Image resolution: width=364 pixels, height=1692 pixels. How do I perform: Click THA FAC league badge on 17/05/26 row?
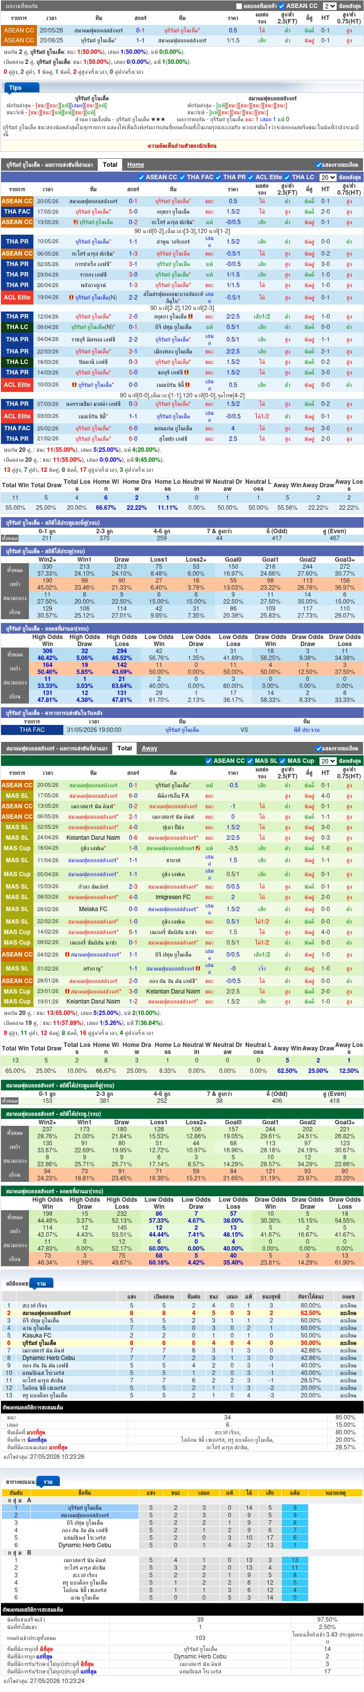tap(17, 212)
